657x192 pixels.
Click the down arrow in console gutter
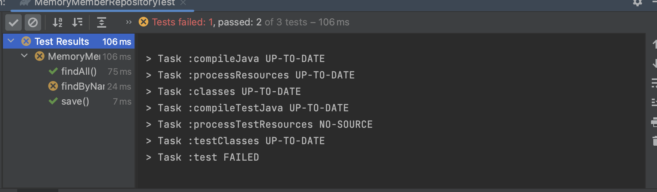[654, 64]
